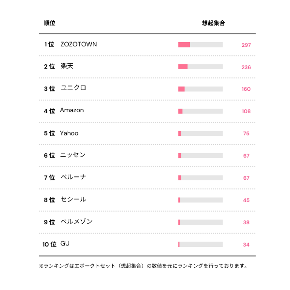
Task: Click the score value 297
Action: [246, 45]
